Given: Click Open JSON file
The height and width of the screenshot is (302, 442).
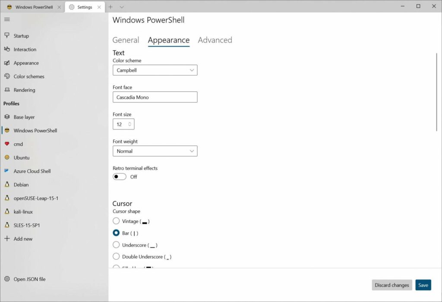Looking at the screenshot, I should coord(54,279).
